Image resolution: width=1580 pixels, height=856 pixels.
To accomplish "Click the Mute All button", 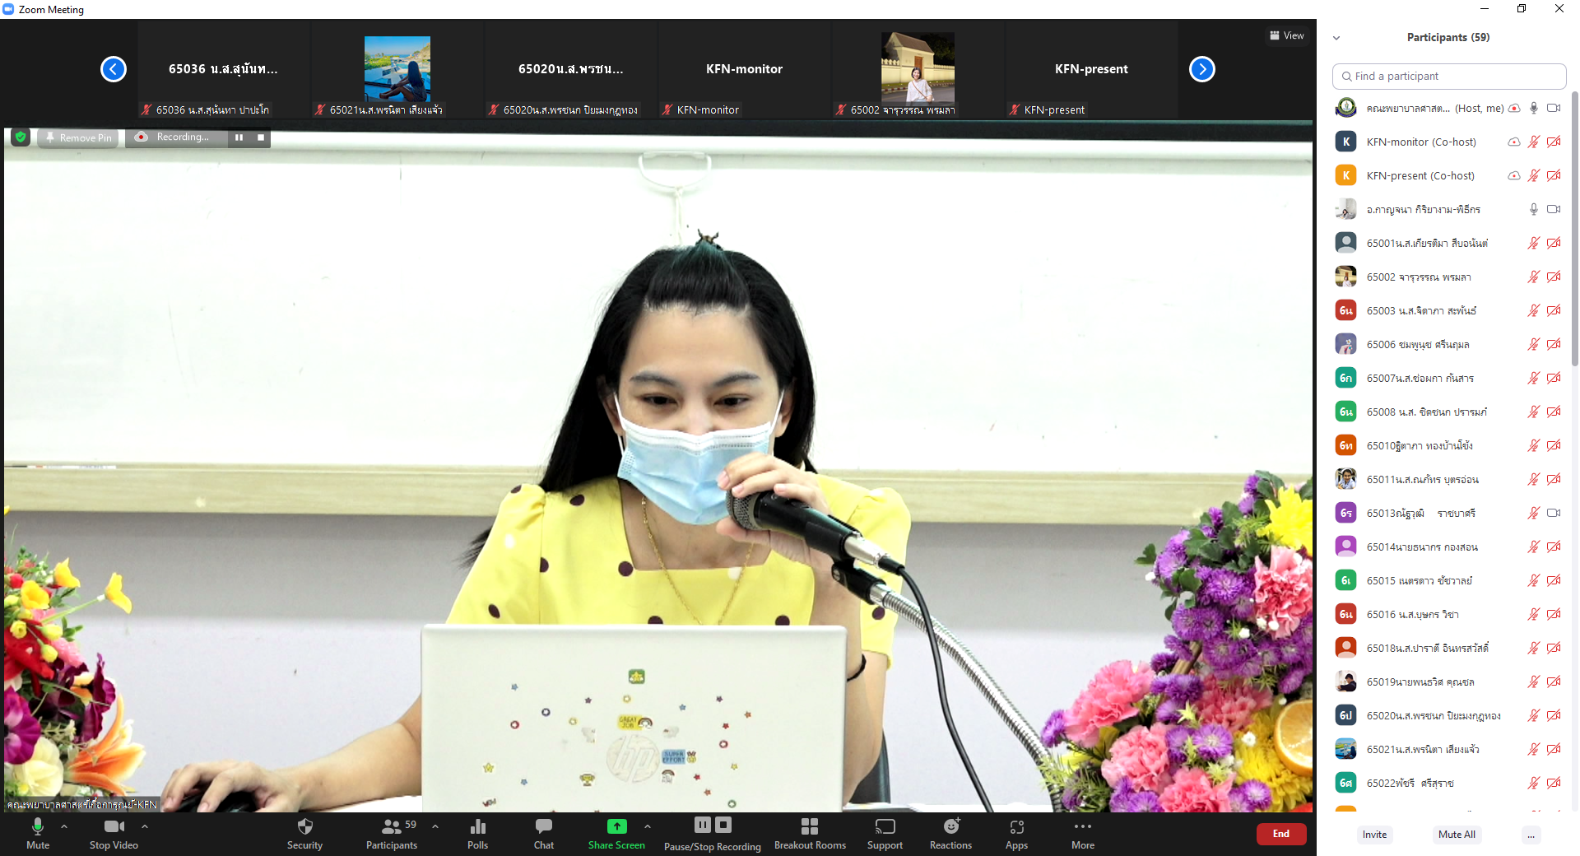I will [1457, 835].
